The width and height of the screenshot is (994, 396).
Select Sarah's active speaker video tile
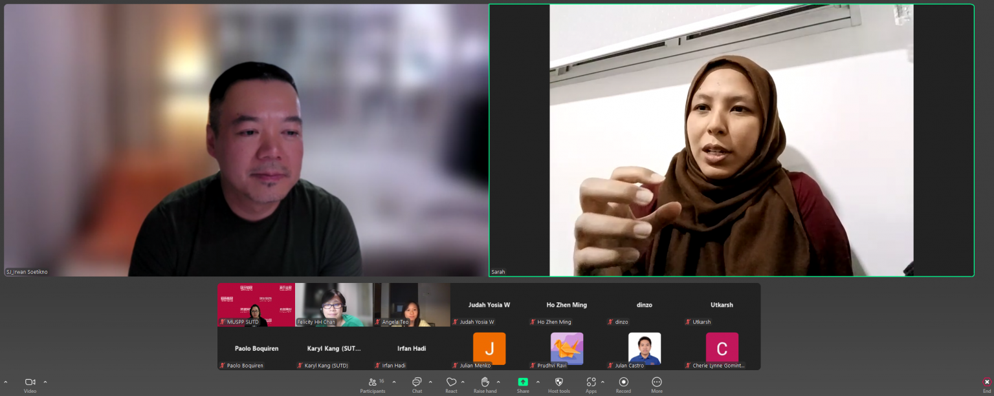click(731, 140)
